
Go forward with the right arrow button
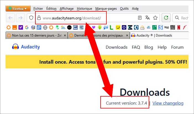tap(20, 18)
